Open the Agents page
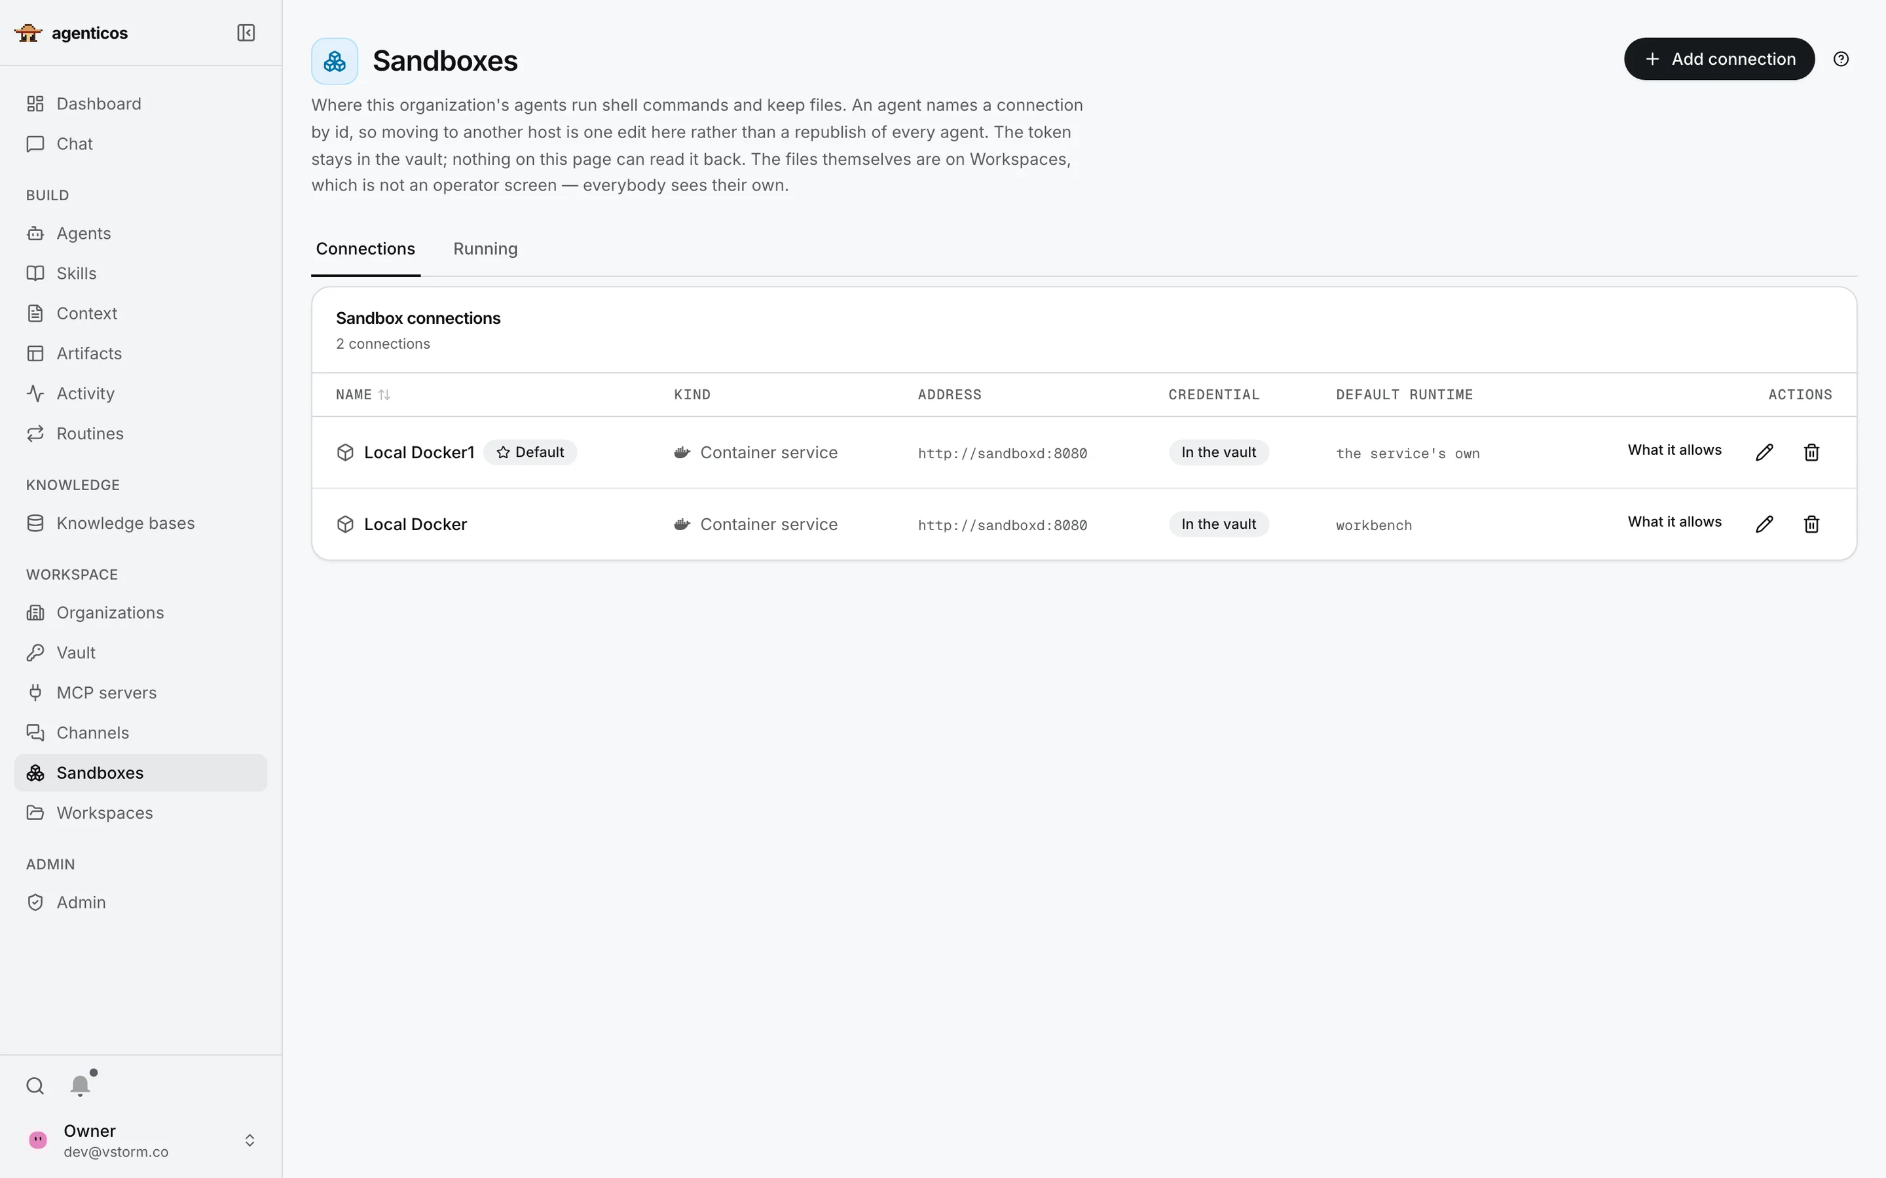Image resolution: width=1886 pixels, height=1178 pixels. coord(140,234)
